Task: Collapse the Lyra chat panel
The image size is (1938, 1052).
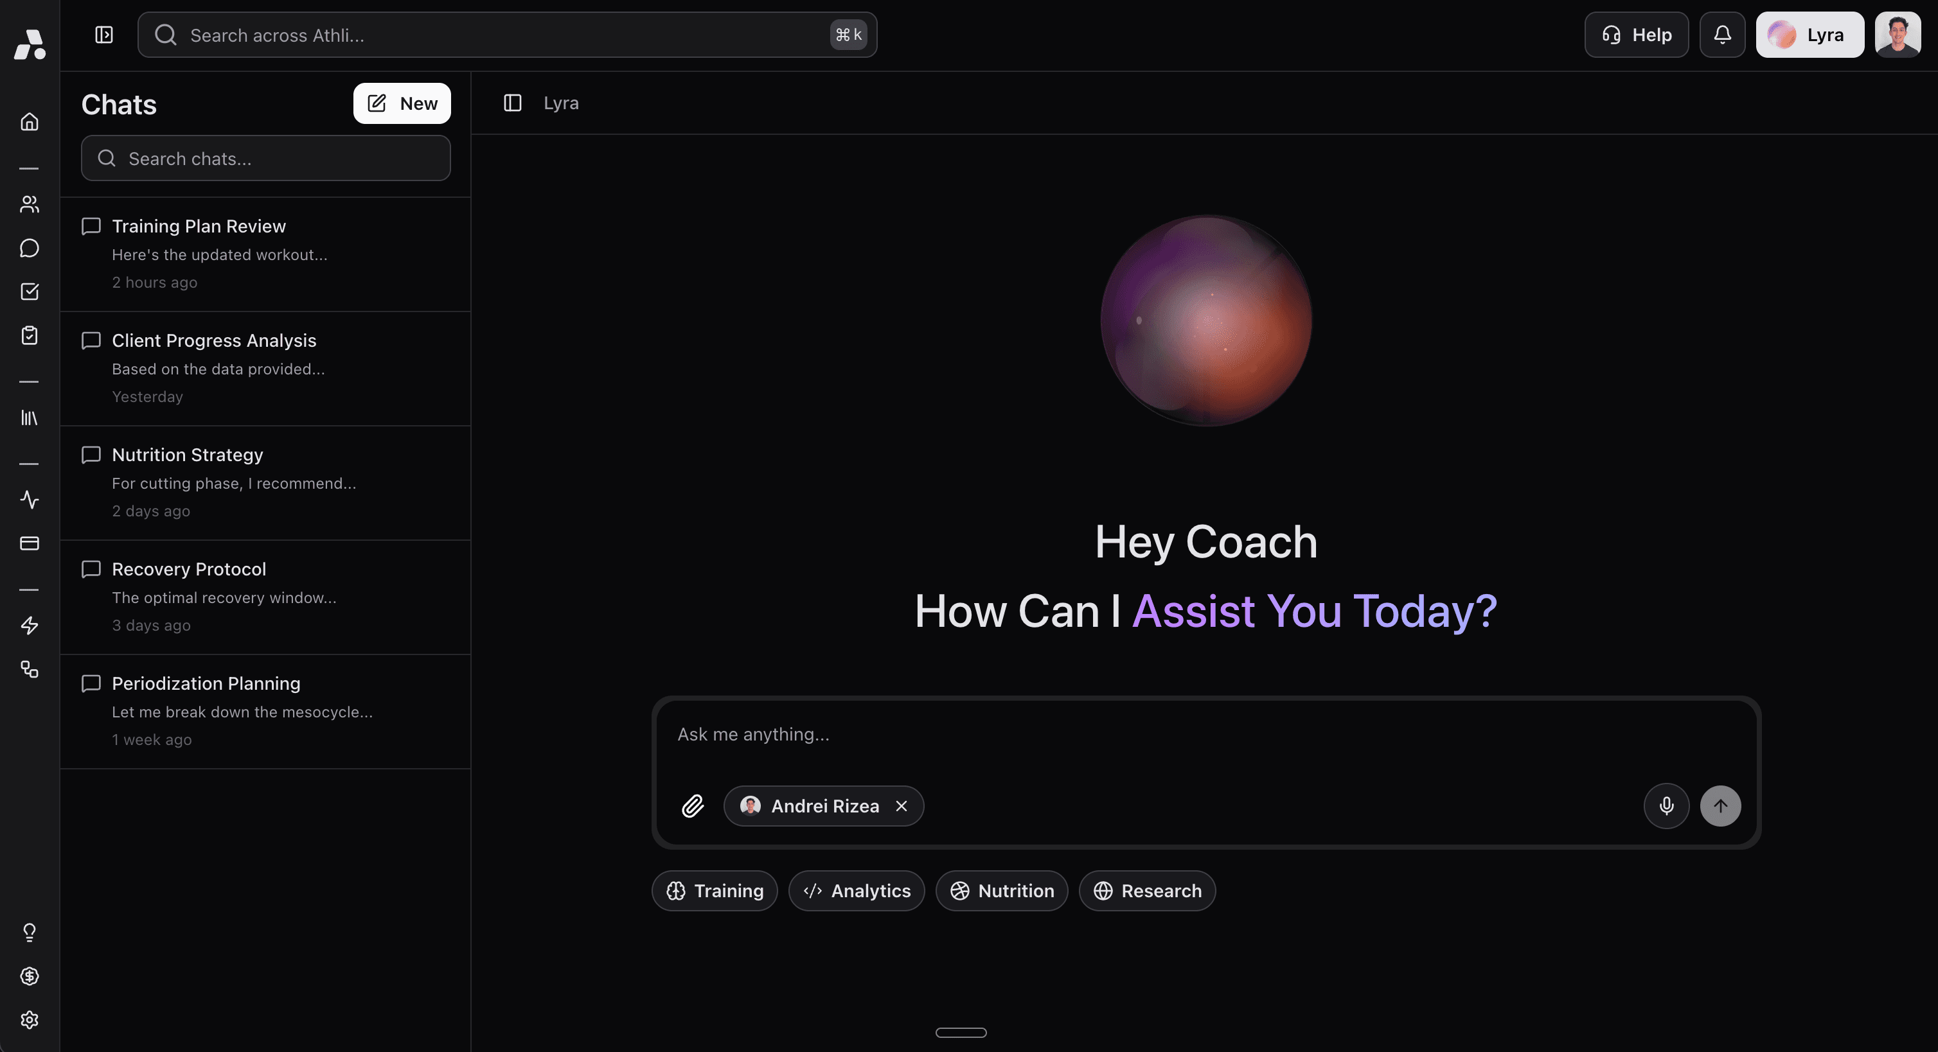Action: tap(512, 102)
